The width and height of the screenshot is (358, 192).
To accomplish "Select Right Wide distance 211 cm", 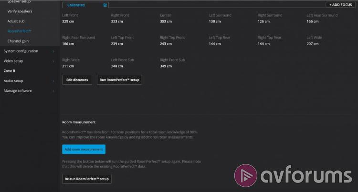I will point(68,66).
